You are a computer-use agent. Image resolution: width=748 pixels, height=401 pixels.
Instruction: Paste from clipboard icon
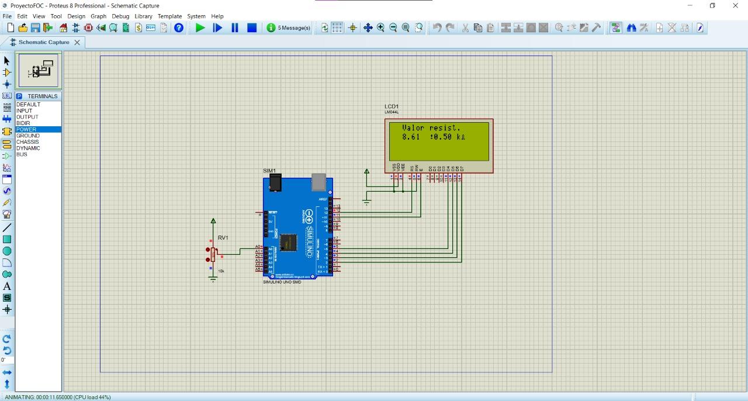click(x=490, y=27)
